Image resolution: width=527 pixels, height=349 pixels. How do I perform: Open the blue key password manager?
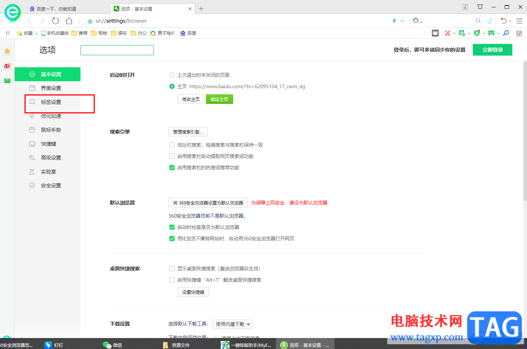pyautogui.click(x=506, y=33)
